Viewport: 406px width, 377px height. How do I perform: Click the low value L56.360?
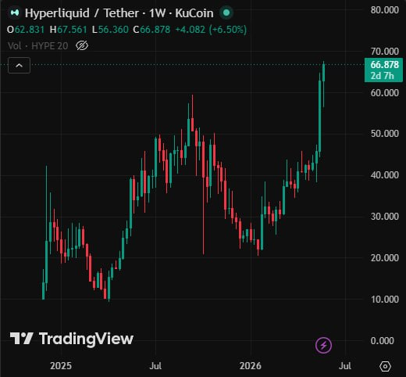[x=110, y=30]
